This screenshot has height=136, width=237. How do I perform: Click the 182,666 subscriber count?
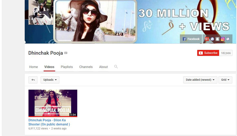(226, 53)
